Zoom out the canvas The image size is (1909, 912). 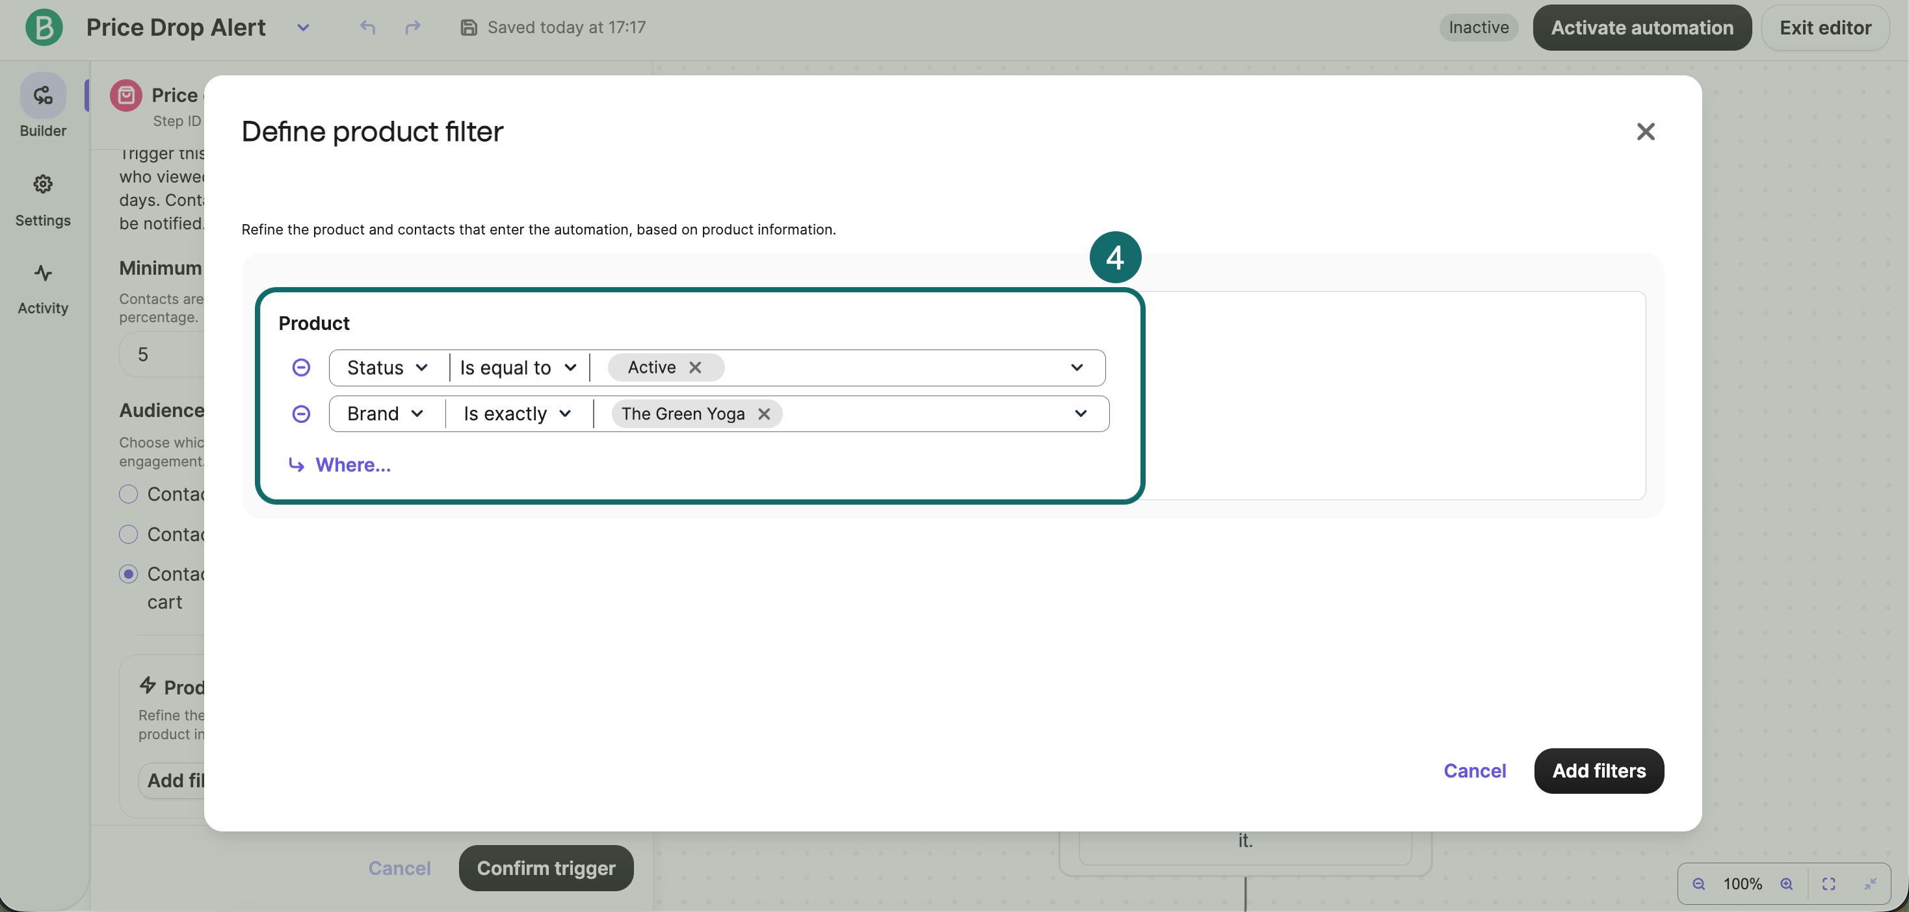pos(1698,884)
